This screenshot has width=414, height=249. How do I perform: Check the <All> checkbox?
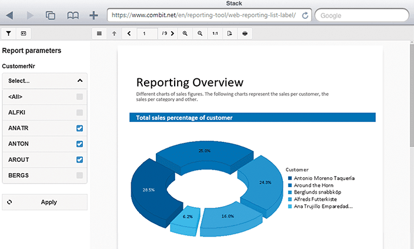79,97
